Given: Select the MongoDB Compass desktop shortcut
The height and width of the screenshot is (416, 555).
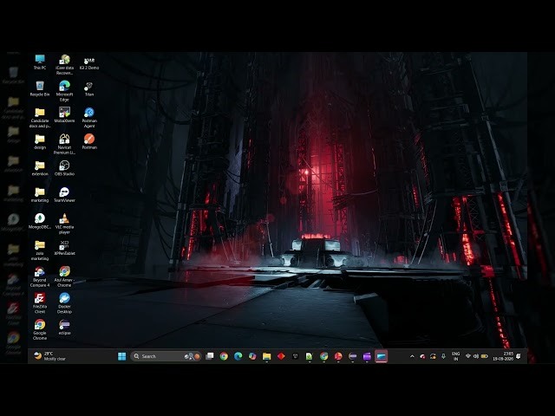Looking at the screenshot, I should (40, 222).
